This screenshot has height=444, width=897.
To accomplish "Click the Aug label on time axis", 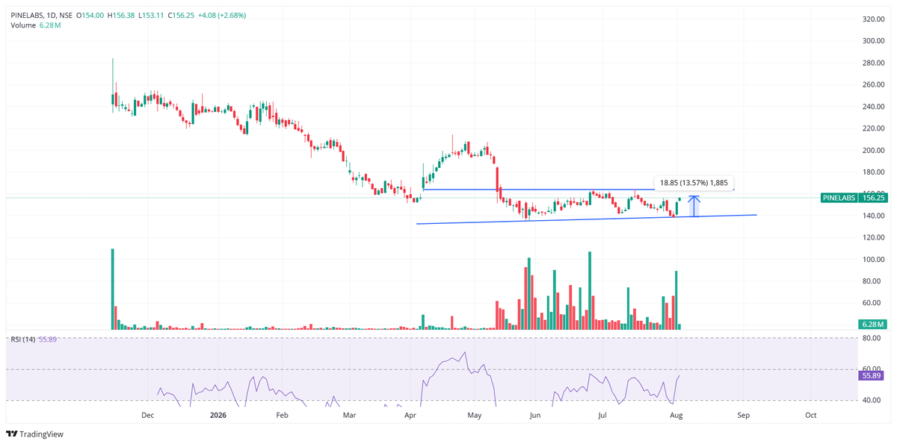I will point(676,414).
